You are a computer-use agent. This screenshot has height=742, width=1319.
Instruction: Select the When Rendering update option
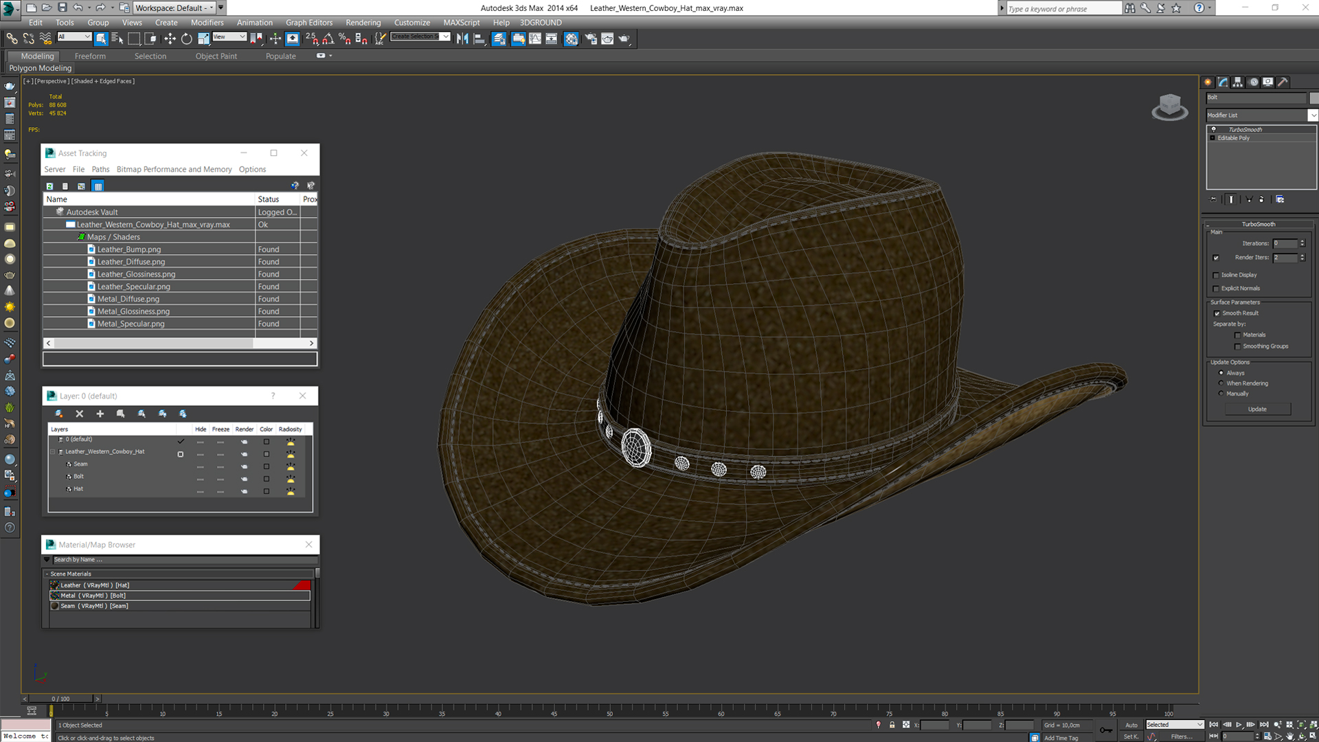click(x=1221, y=383)
